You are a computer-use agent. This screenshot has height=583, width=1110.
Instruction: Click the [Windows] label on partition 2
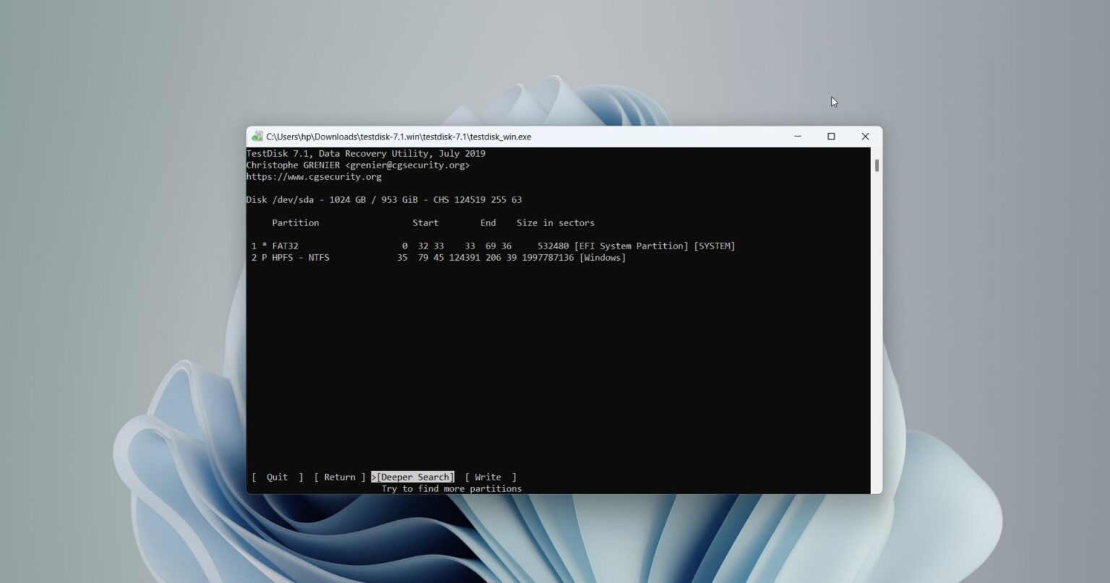(602, 257)
